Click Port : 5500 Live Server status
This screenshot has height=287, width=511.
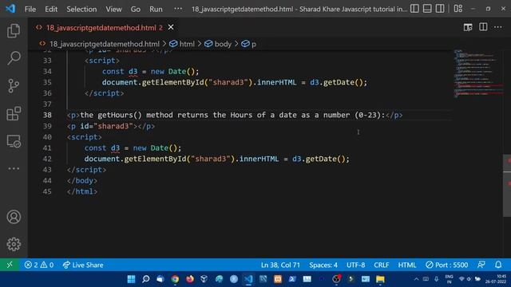447,265
